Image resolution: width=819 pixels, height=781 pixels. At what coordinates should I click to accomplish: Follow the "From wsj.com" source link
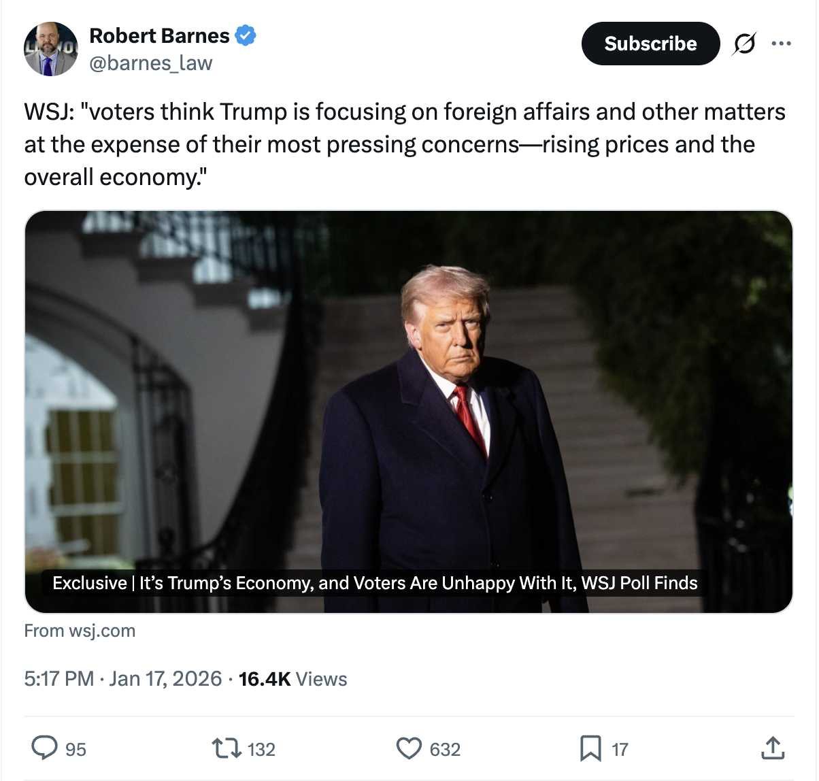coord(80,631)
